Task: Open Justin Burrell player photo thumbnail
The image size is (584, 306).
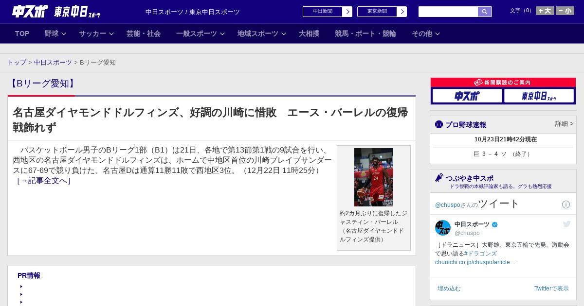Action: coord(374,177)
